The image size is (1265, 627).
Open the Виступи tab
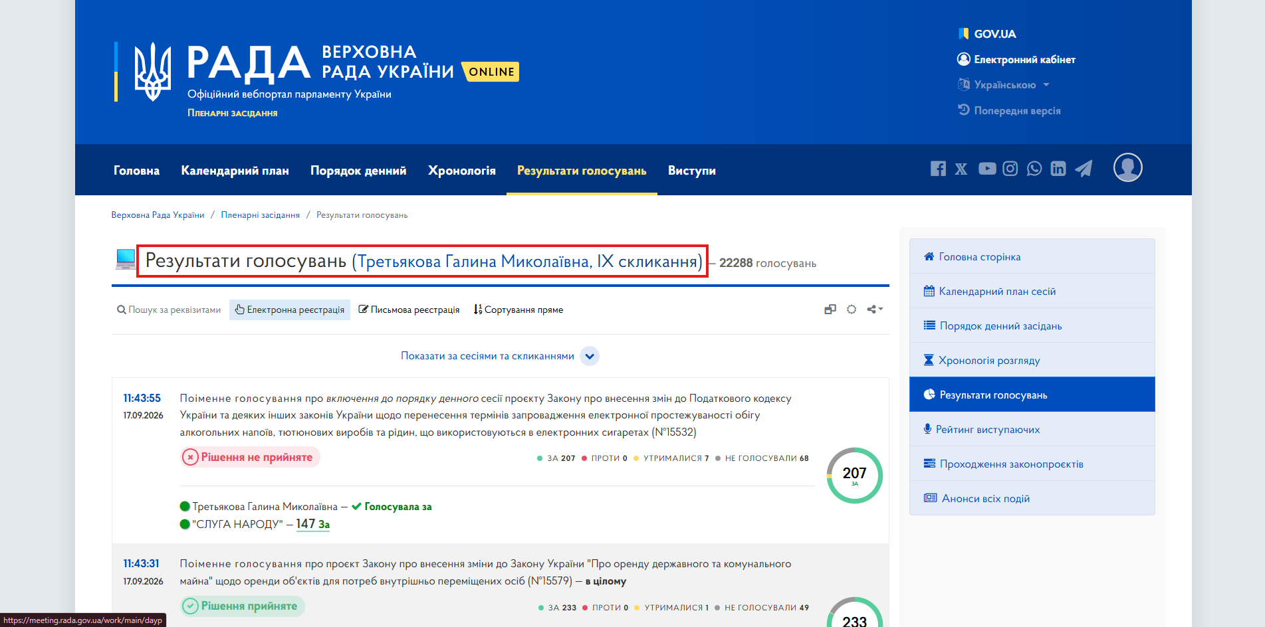click(x=692, y=171)
